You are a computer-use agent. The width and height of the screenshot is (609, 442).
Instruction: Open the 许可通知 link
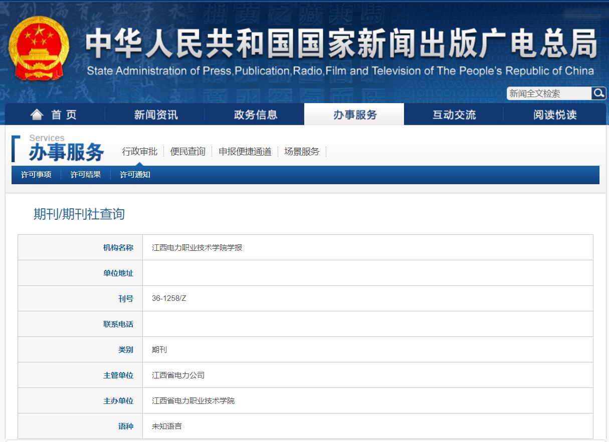coord(135,175)
